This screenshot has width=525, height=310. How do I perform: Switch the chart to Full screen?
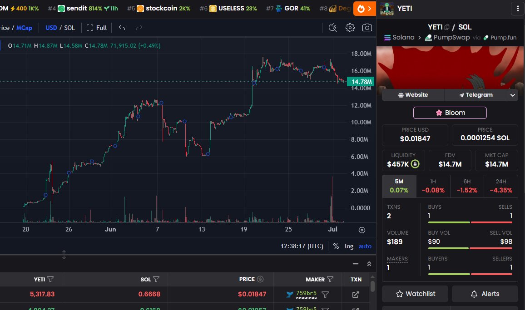pyautogui.click(x=96, y=28)
